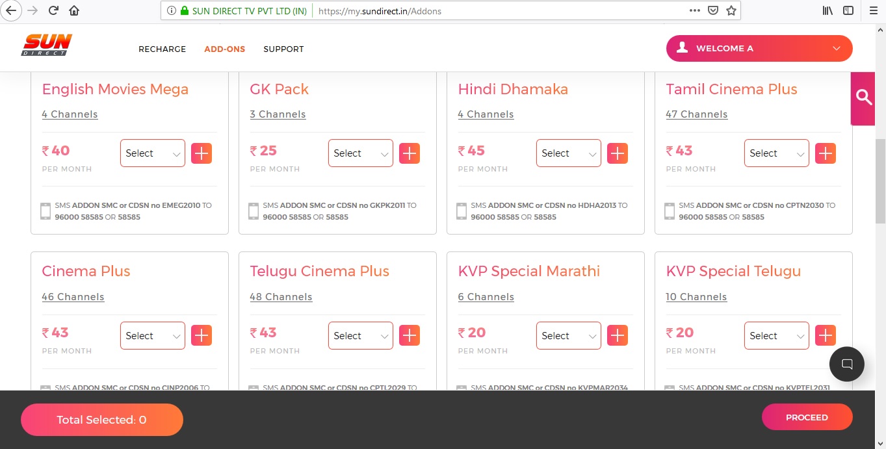The image size is (886, 449).
Task: Add the Cinema Plus pack with plus icon
Action: 202,335
